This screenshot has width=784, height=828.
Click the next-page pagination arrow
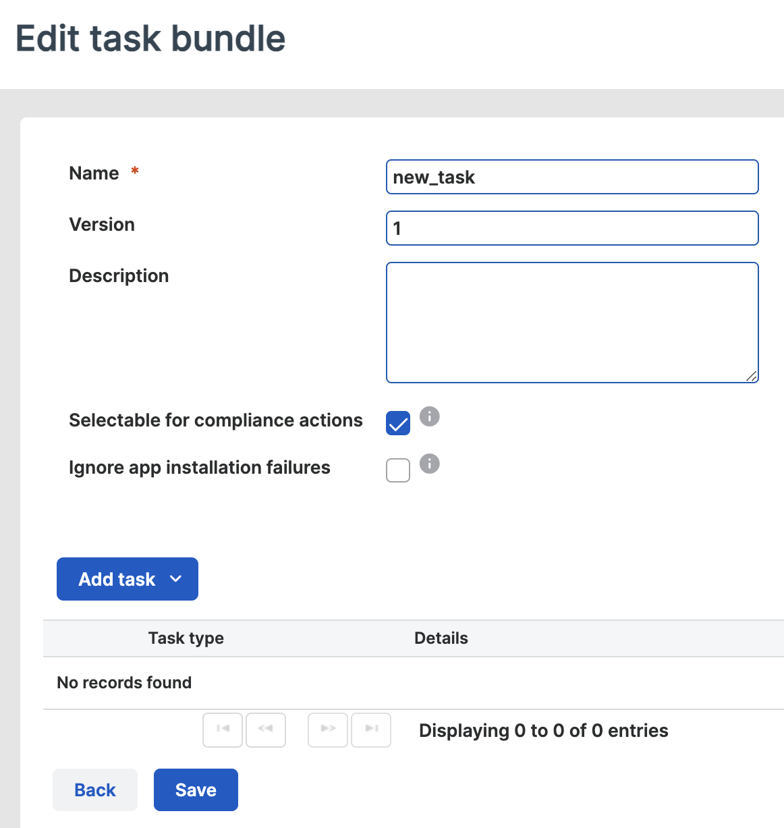point(327,729)
